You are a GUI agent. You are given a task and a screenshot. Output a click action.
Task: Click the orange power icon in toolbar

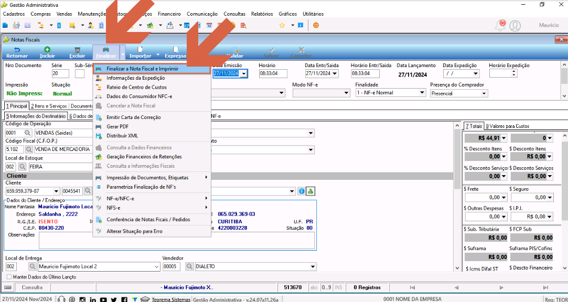tap(316, 25)
